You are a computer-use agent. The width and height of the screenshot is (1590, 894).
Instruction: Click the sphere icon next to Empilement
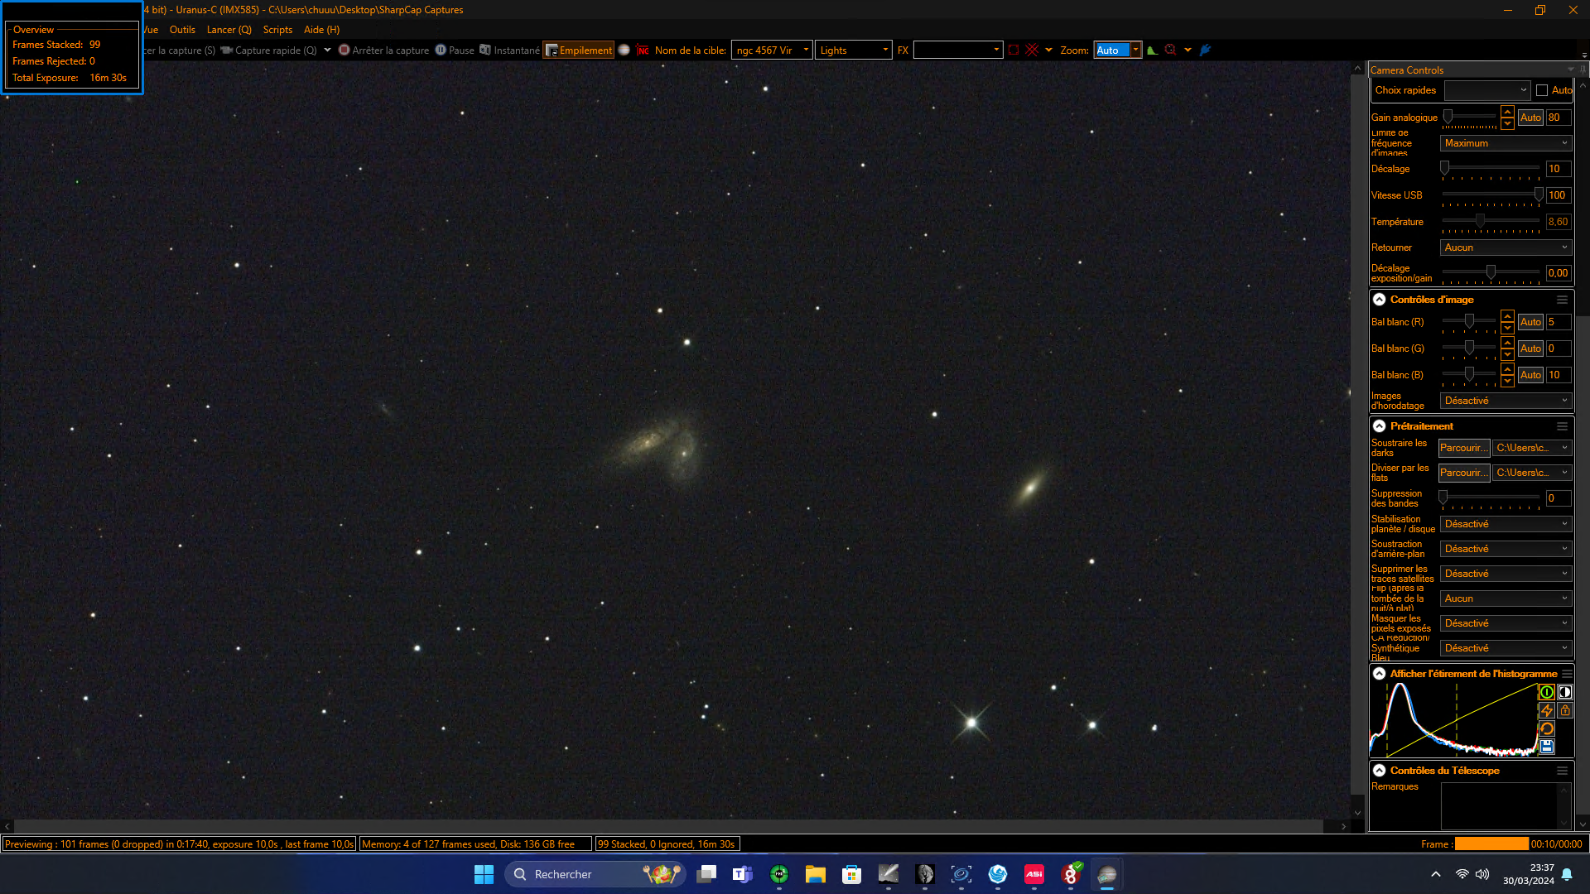[624, 50]
